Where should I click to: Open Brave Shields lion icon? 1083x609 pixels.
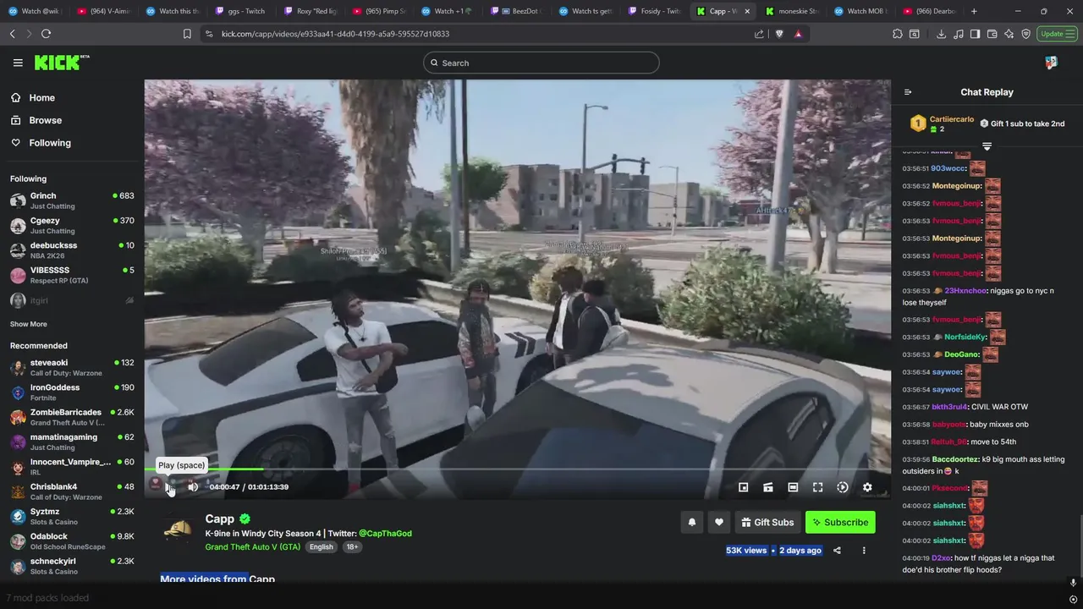click(x=779, y=34)
